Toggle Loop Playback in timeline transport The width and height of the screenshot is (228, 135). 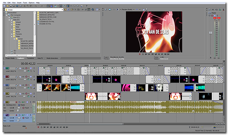point(42,127)
